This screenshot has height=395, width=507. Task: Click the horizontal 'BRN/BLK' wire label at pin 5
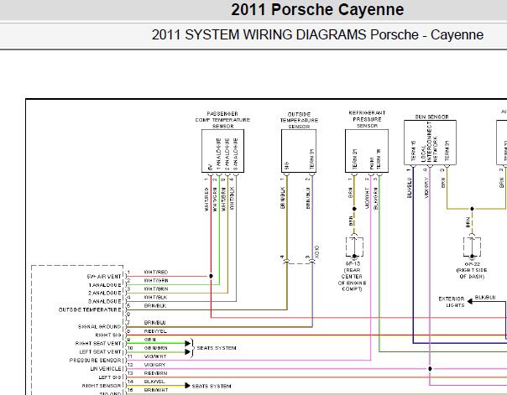[155, 306]
